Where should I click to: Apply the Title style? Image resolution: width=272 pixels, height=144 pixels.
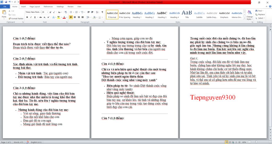tap(187, 15)
